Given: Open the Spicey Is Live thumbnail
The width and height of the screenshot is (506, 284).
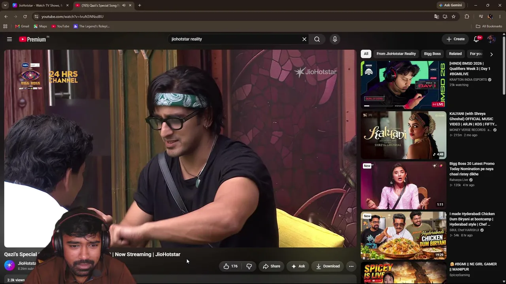Looking at the screenshot, I should click(x=404, y=273).
